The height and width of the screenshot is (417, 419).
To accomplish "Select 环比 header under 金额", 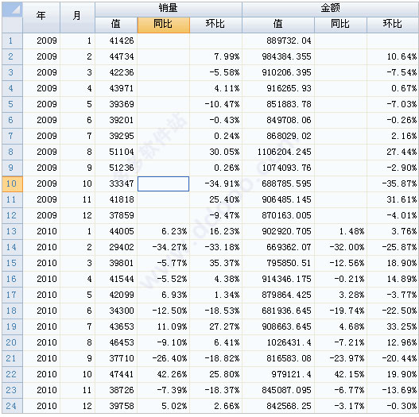I will (x=393, y=25).
